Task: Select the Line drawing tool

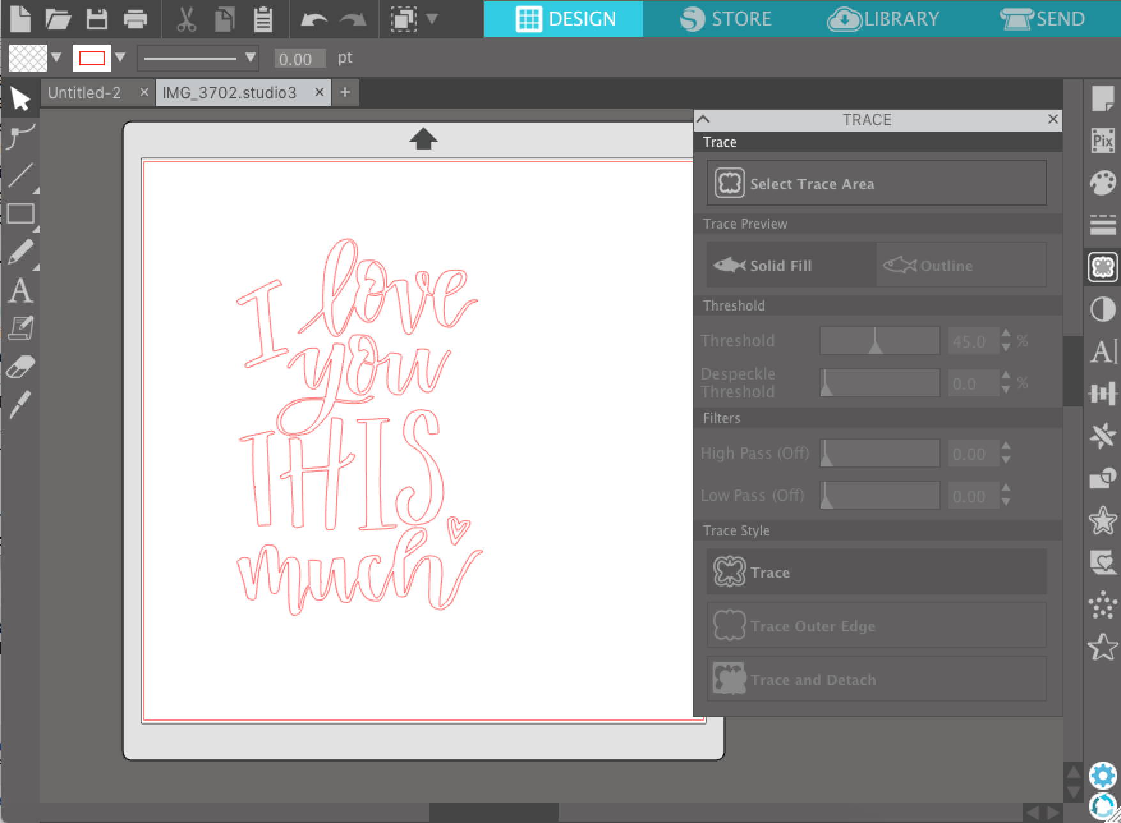Action: pyautogui.click(x=20, y=175)
